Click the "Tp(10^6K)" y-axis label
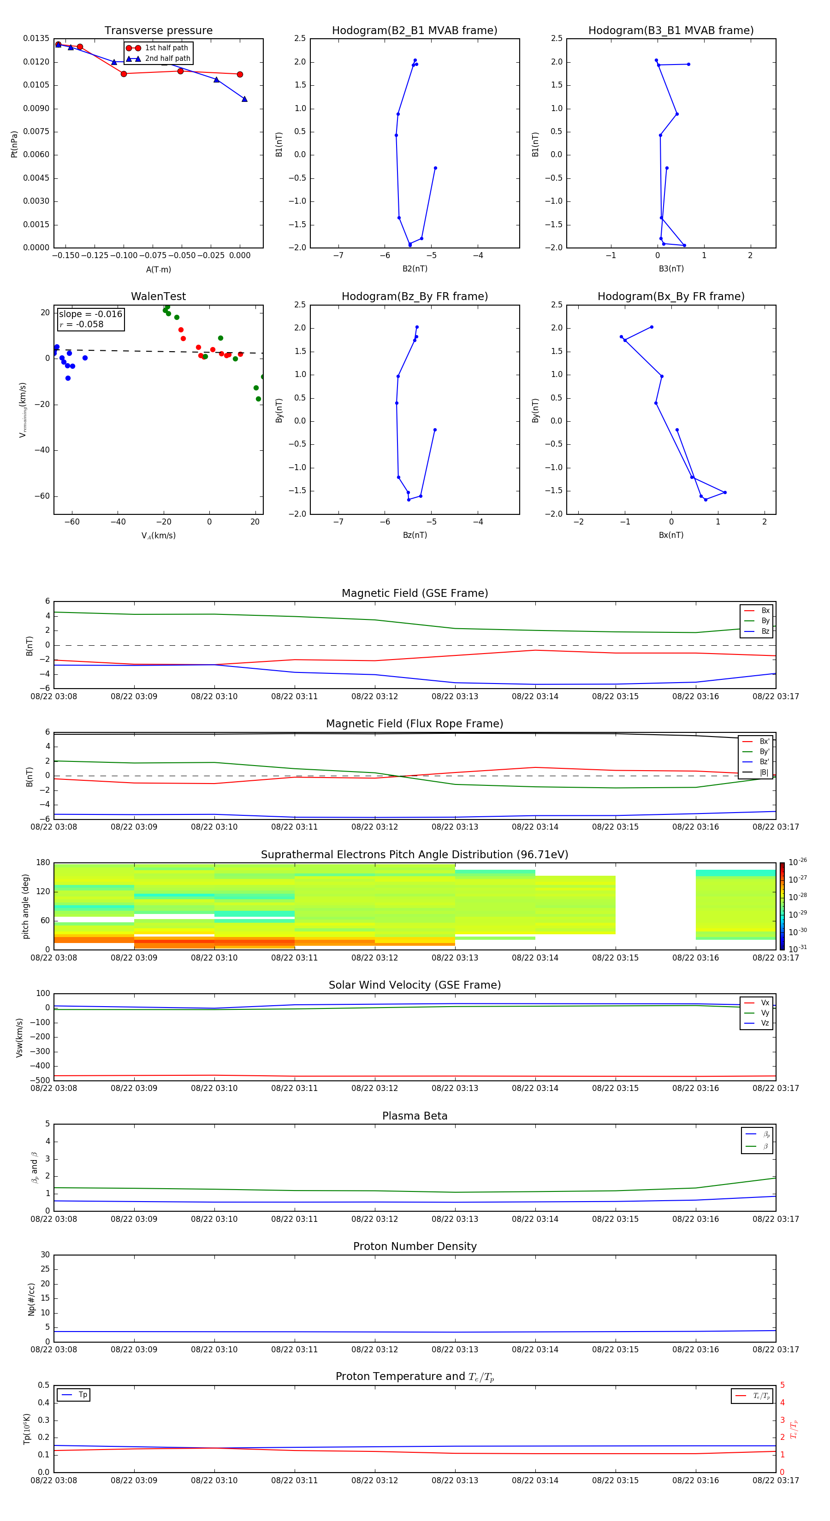The image size is (830, 1521). [27, 1429]
